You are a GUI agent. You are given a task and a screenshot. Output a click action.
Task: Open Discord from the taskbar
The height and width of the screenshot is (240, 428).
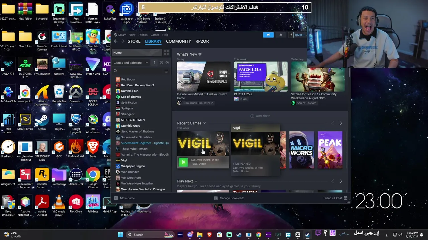(190, 235)
